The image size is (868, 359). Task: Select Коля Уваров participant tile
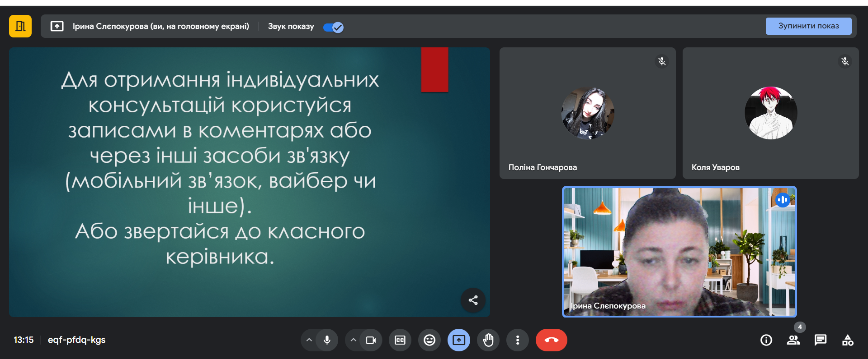(770, 113)
